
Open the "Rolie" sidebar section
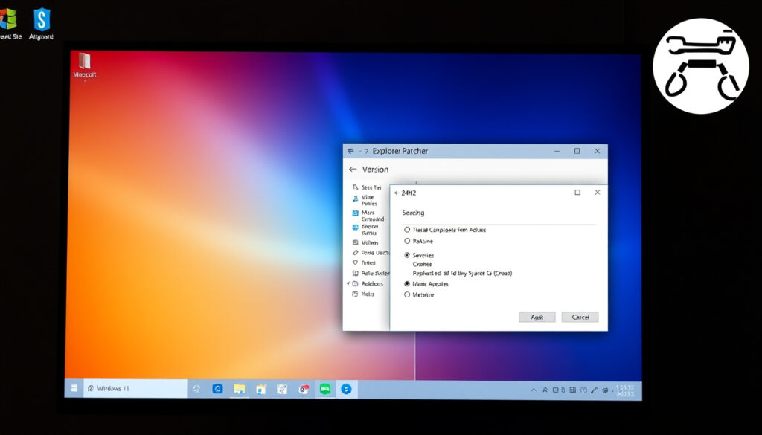coord(371,274)
